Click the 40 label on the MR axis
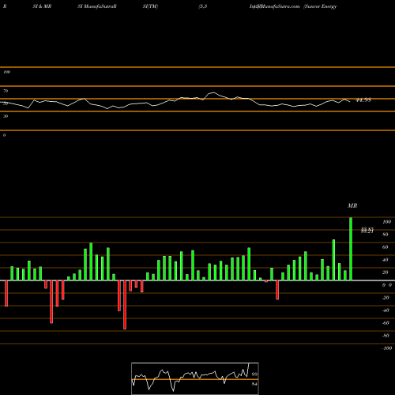This screenshot has width=395, height=395. 386,260
